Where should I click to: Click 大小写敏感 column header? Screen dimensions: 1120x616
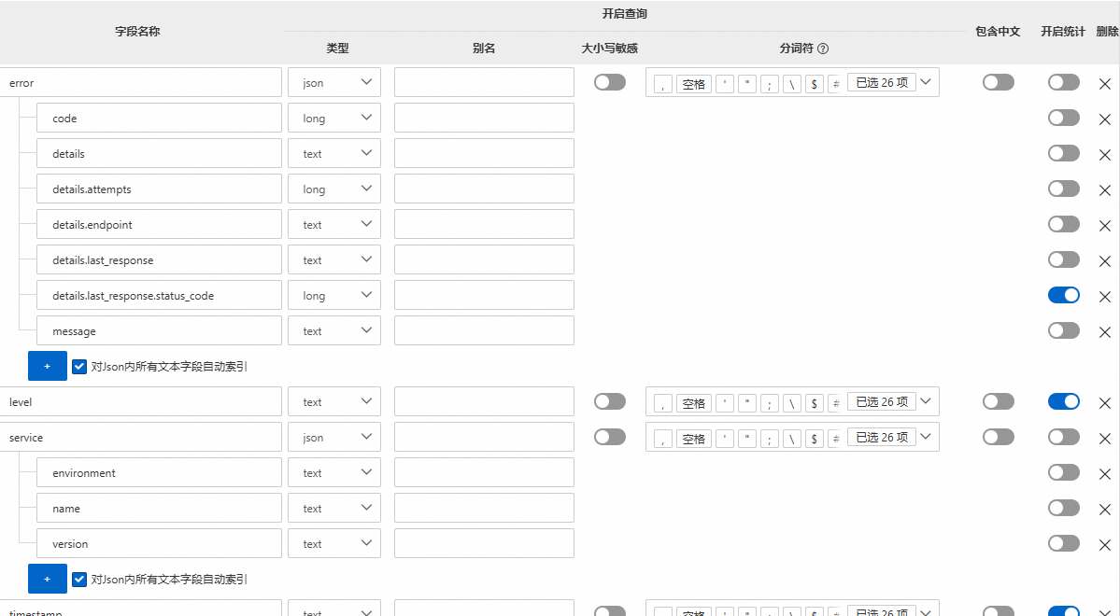(x=609, y=49)
